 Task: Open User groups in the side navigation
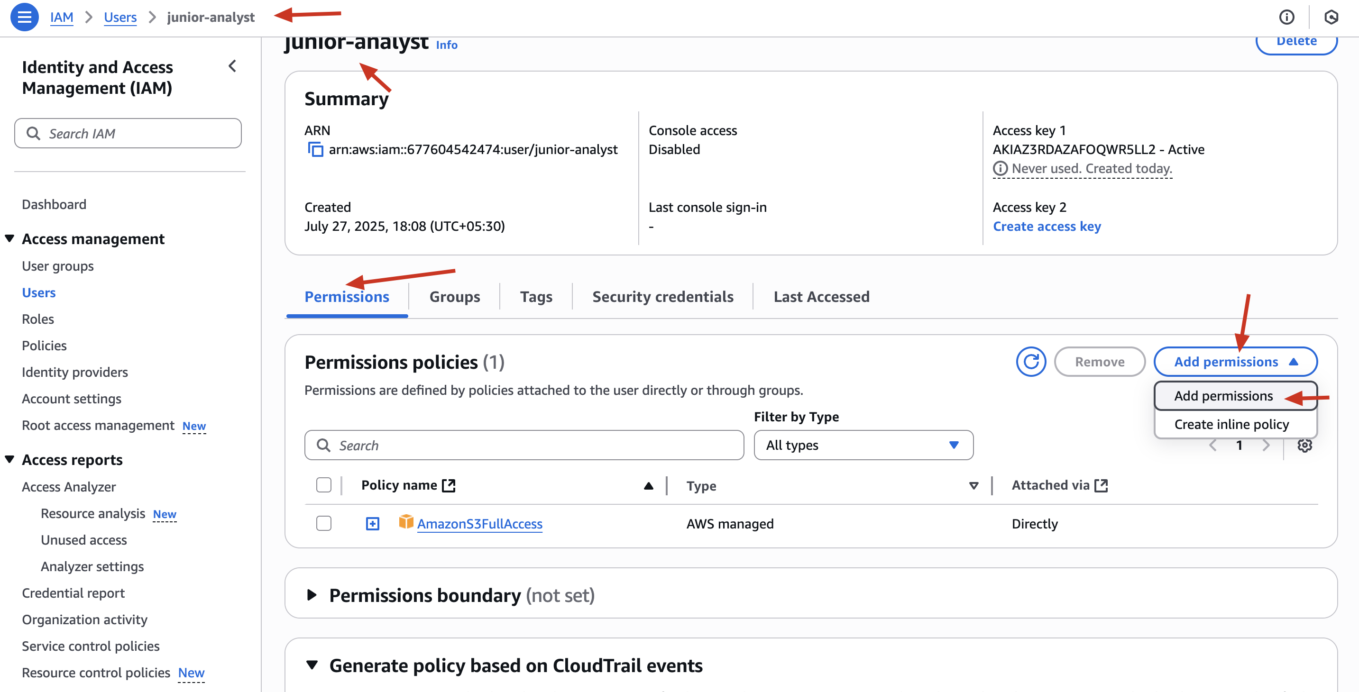[57, 266]
